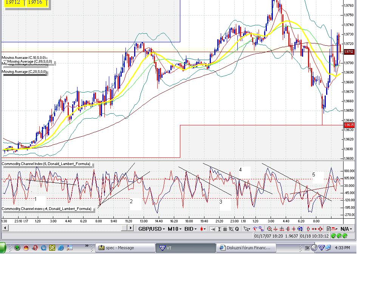387x290 pixels.
Task: Click the 4:33 PM system clock
Action: pyautogui.click(x=342, y=248)
